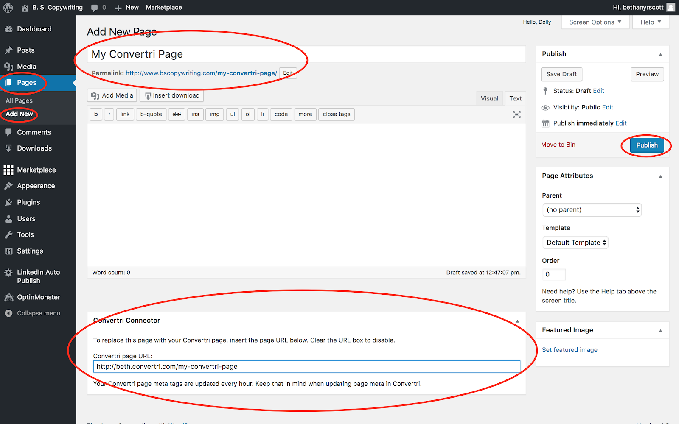
Task: Click the Visibility eye icon
Action: (545, 108)
